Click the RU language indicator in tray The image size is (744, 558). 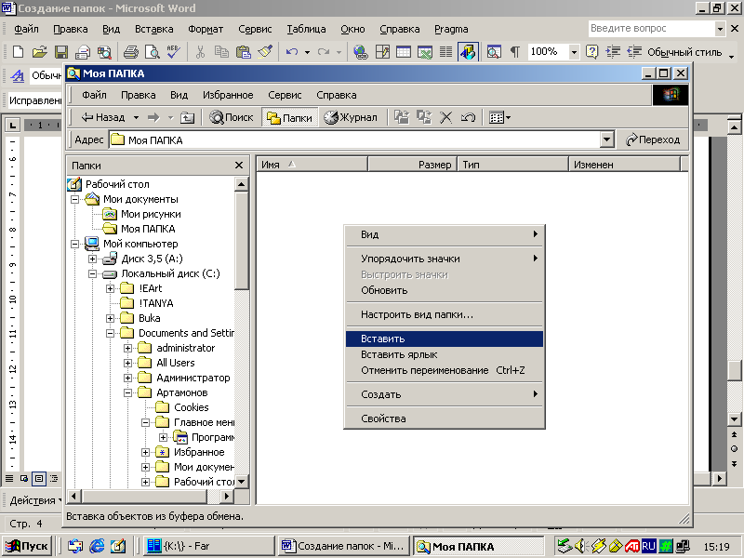coord(648,546)
